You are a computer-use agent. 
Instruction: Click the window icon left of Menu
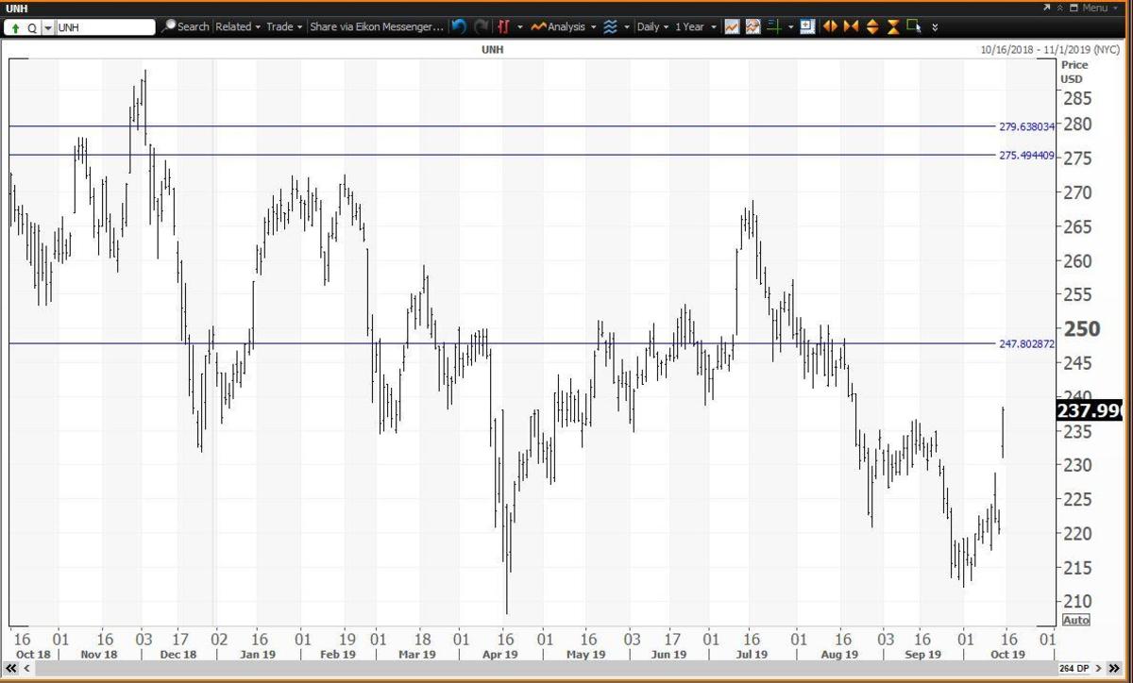(x=1074, y=8)
